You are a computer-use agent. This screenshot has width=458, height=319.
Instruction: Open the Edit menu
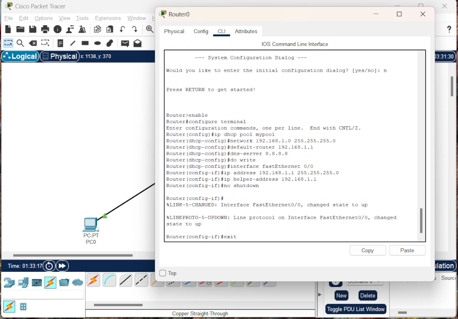pyautogui.click(x=23, y=18)
